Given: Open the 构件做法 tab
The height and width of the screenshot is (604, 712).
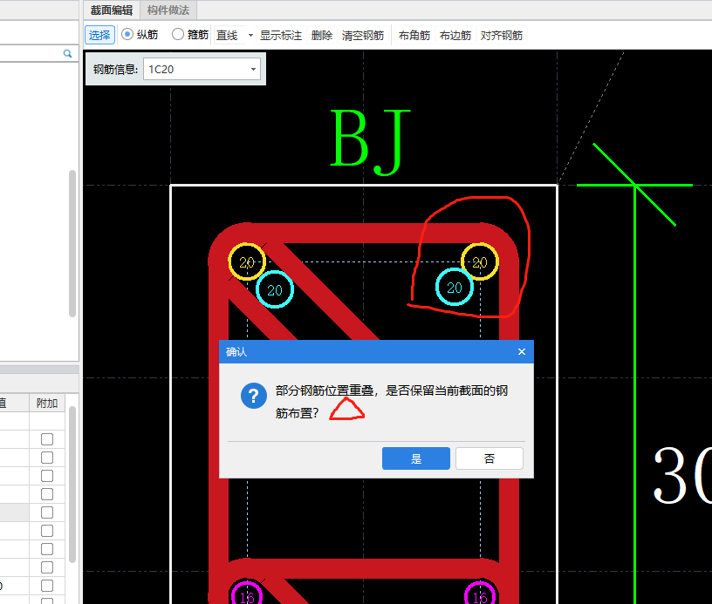Looking at the screenshot, I should pos(168,10).
